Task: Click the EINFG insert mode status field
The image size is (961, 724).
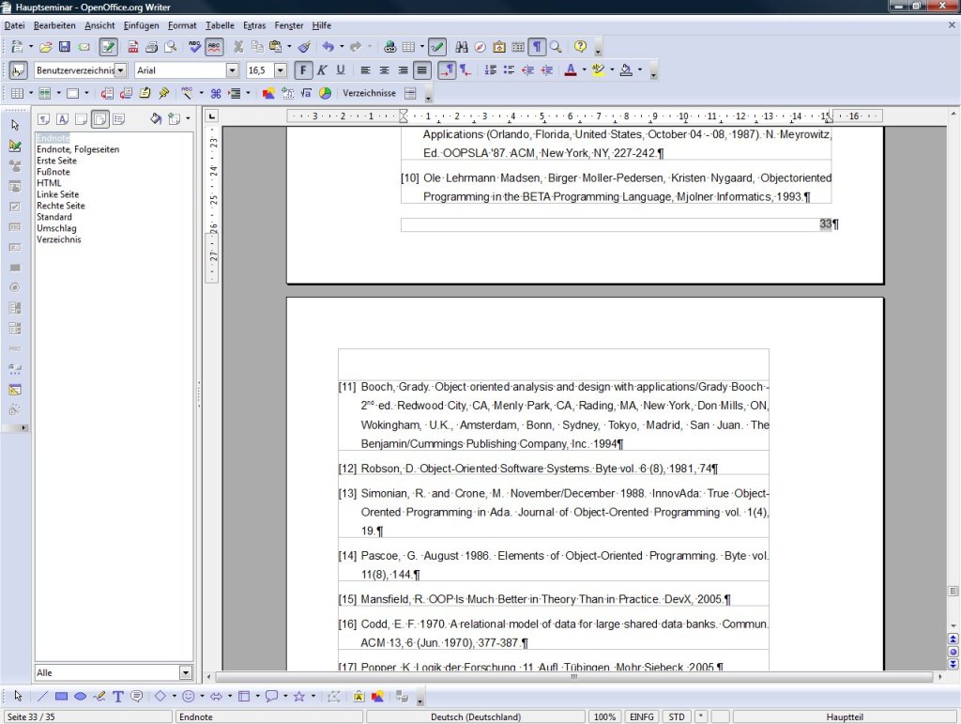Action: pos(642,716)
